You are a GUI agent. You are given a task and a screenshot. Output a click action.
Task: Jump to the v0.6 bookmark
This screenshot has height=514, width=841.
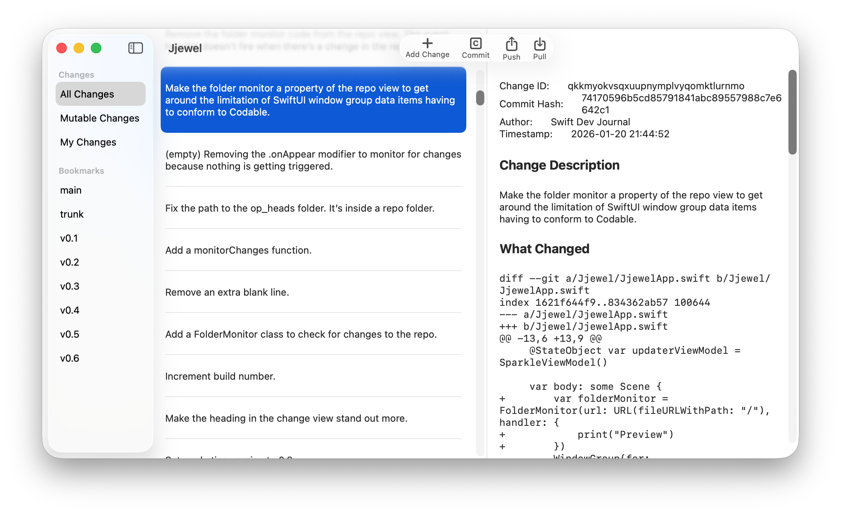[70, 358]
